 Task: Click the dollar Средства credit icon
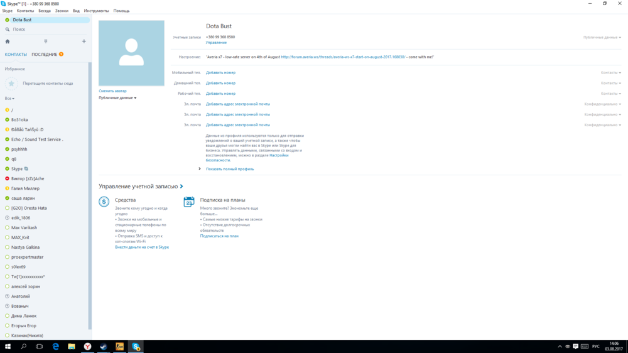coord(104,202)
